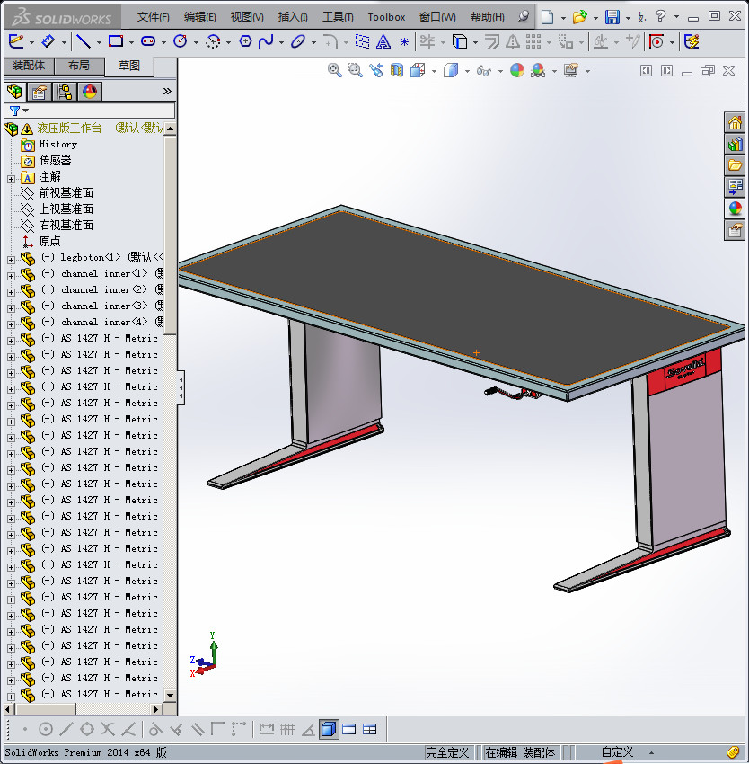Toggle angle snap in bottom toolbar
The height and width of the screenshot is (764, 749).
click(308, 730)
